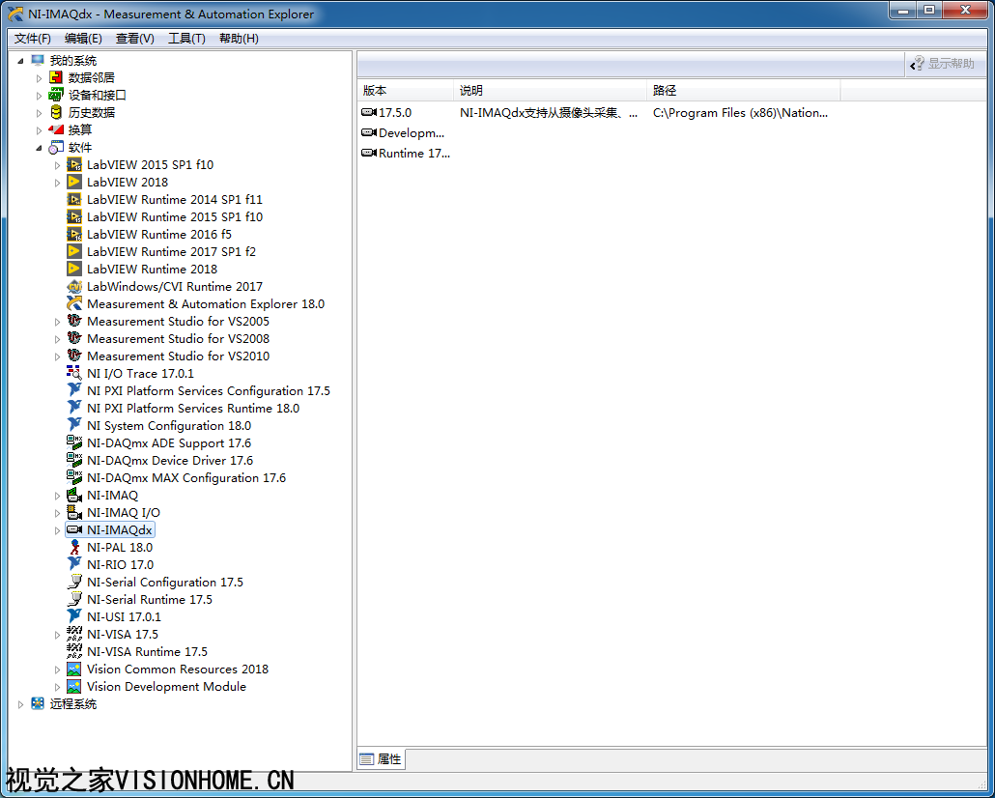Click the path cell C:\Program Files (x86)\Nation...
Viewport: 995px width, 798px height.
point(741,113)
